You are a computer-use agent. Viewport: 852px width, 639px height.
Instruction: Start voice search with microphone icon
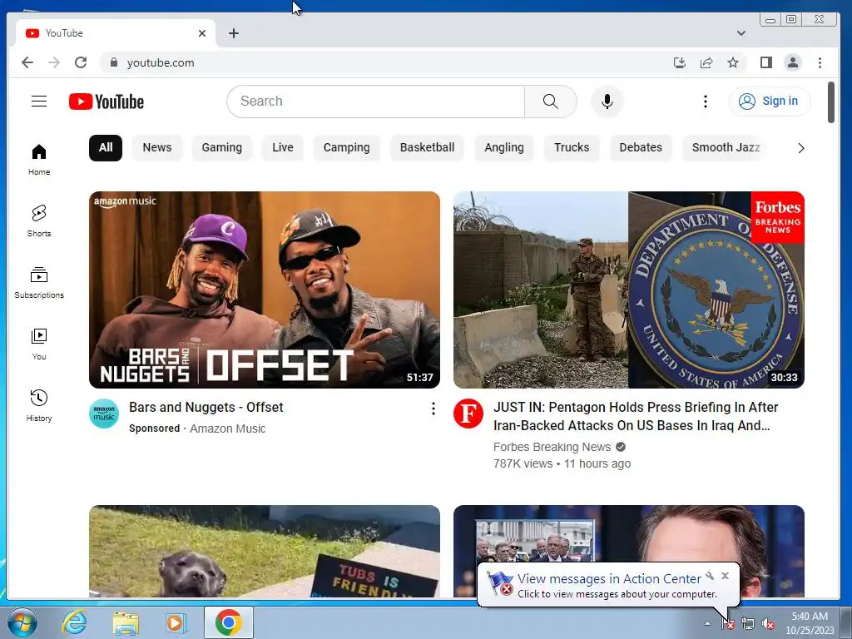607,101
